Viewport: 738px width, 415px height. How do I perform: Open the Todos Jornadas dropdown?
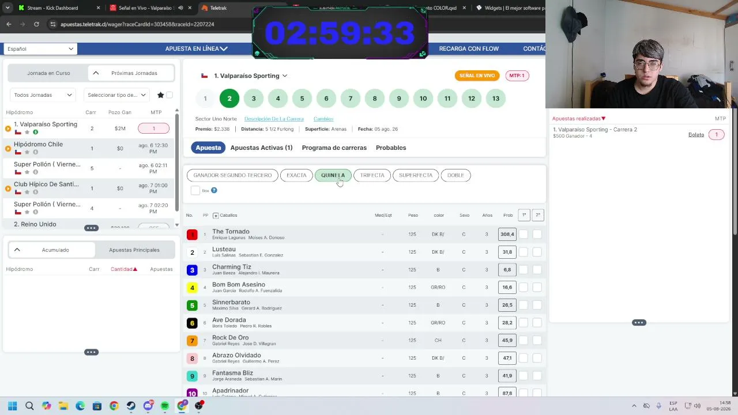click(x=43, y=95)
